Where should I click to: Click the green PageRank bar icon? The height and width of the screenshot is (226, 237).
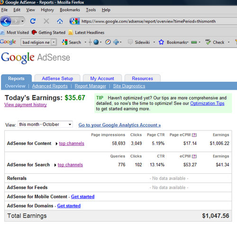click(x=194, y=42)
